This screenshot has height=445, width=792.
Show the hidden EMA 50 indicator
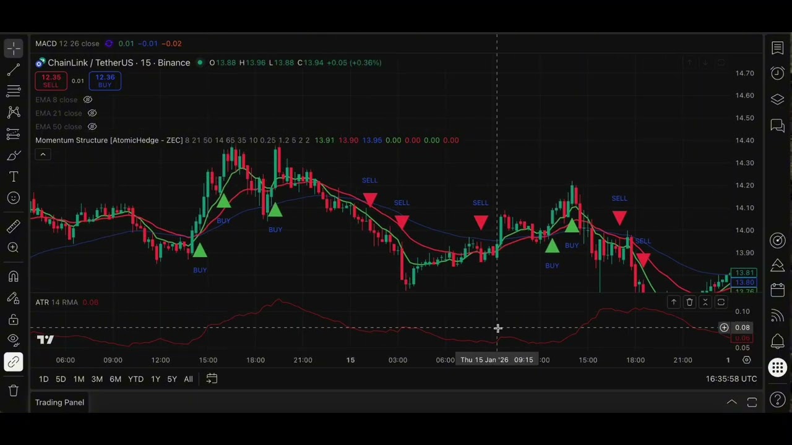coord(92,127)
